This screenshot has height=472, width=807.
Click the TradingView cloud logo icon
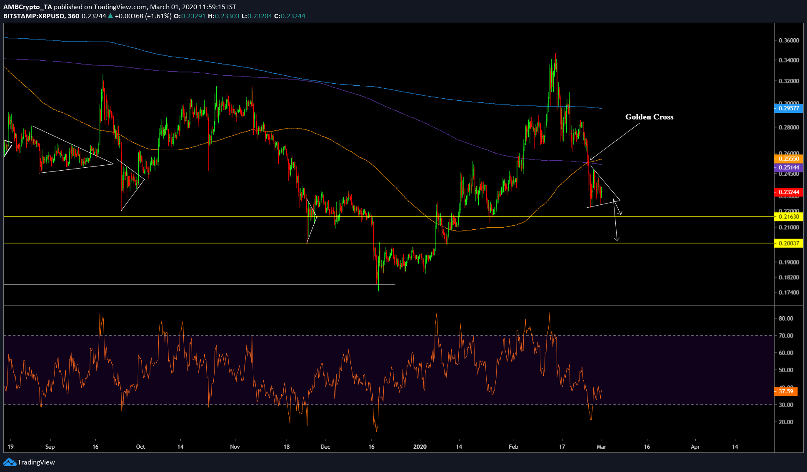[x=10, y=462]
